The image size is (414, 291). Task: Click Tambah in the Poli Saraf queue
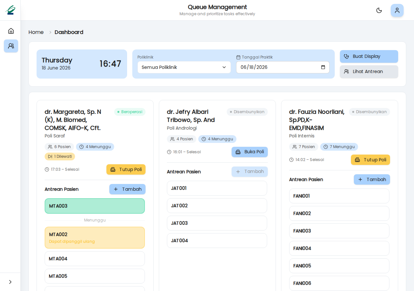(127, 189)
